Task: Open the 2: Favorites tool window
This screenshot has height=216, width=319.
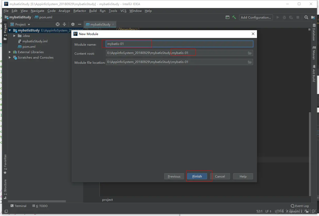Action: (5, 164)
